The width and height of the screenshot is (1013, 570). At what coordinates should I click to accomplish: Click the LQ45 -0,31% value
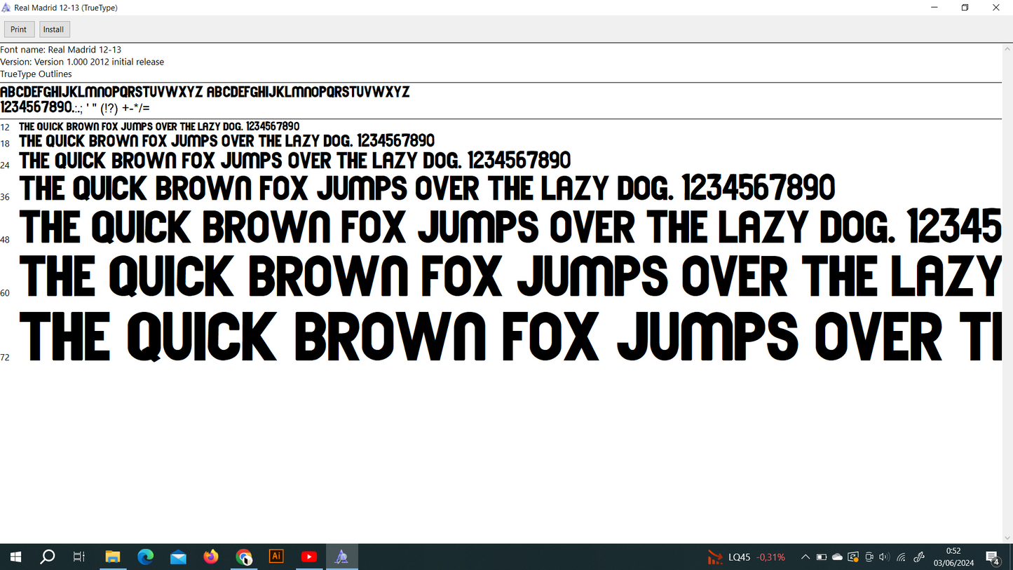click(x=771, y=557)
